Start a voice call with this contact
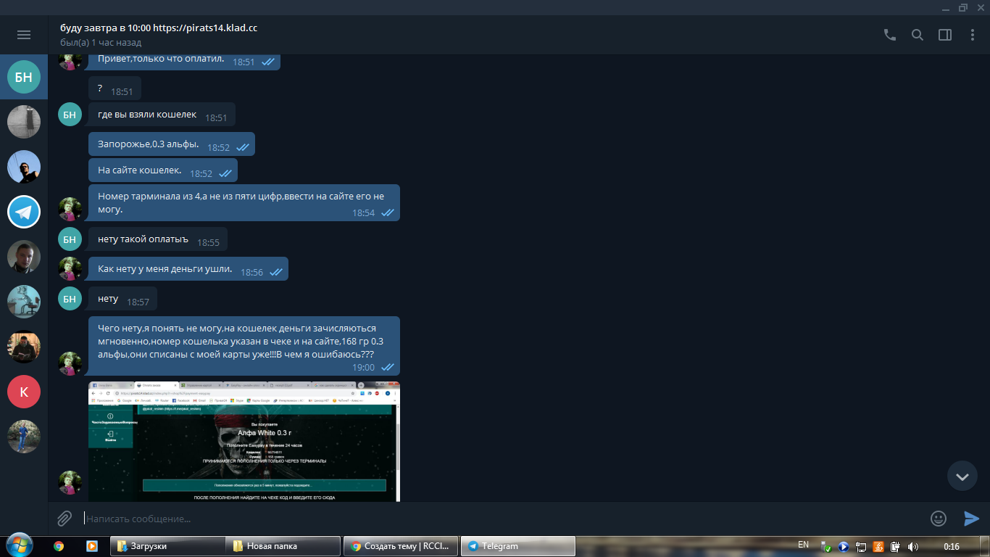Screen dimensions: 990x557 890,35
